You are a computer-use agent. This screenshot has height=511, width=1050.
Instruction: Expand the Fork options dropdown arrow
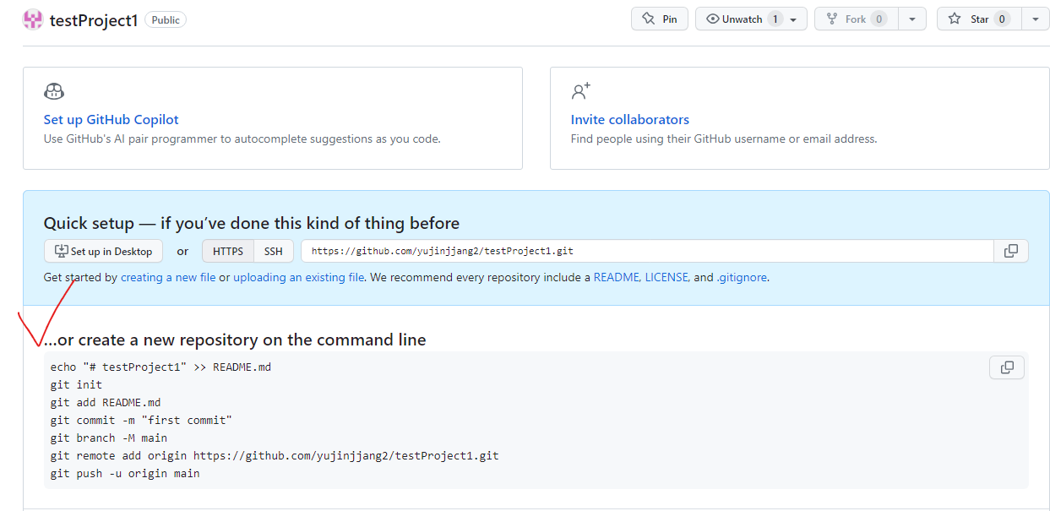912,19
